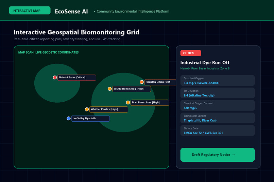274x182 pixels.
Task: Click the Dissolved Oxygen 1.8 mg/L value
Action: 201,83
